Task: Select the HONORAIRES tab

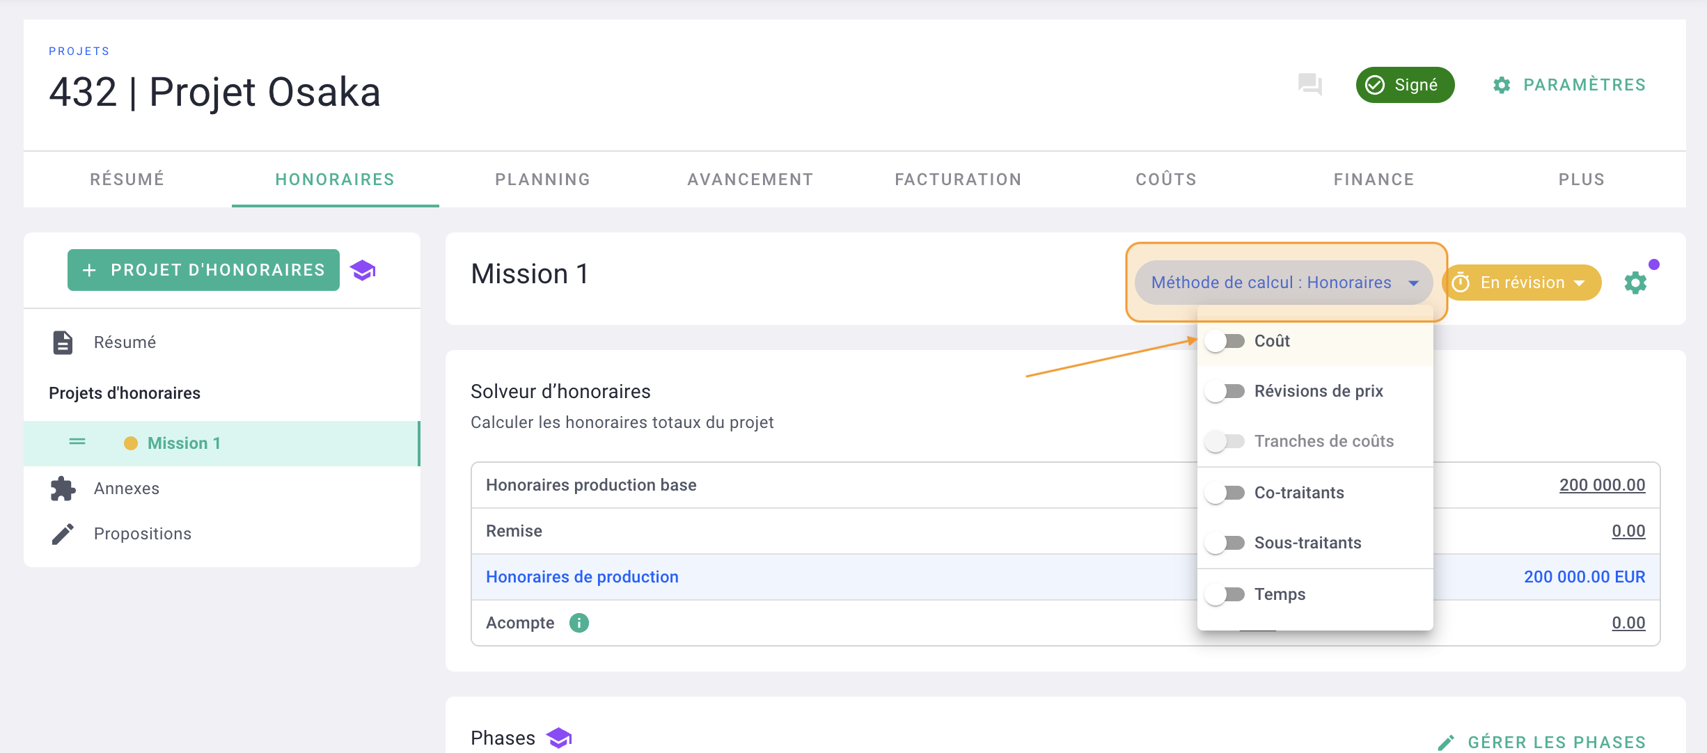Action: point(336,178)
